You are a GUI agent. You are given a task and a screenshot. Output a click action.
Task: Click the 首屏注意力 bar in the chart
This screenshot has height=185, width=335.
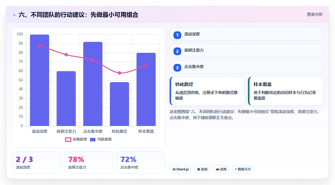tap(66, 98)
